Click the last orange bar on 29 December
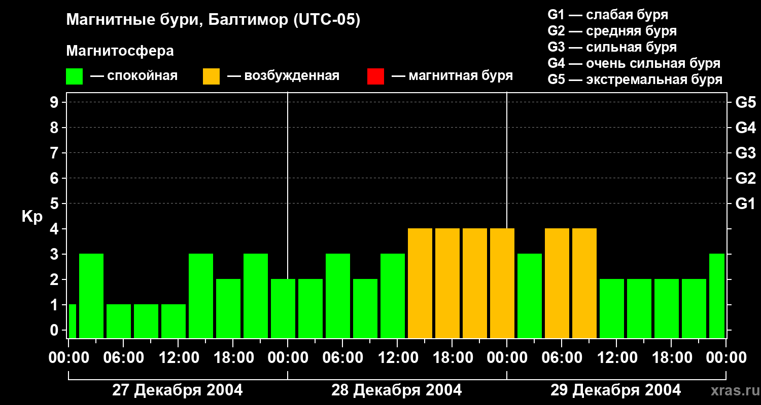Screen dimensions: 761x405 584,283
